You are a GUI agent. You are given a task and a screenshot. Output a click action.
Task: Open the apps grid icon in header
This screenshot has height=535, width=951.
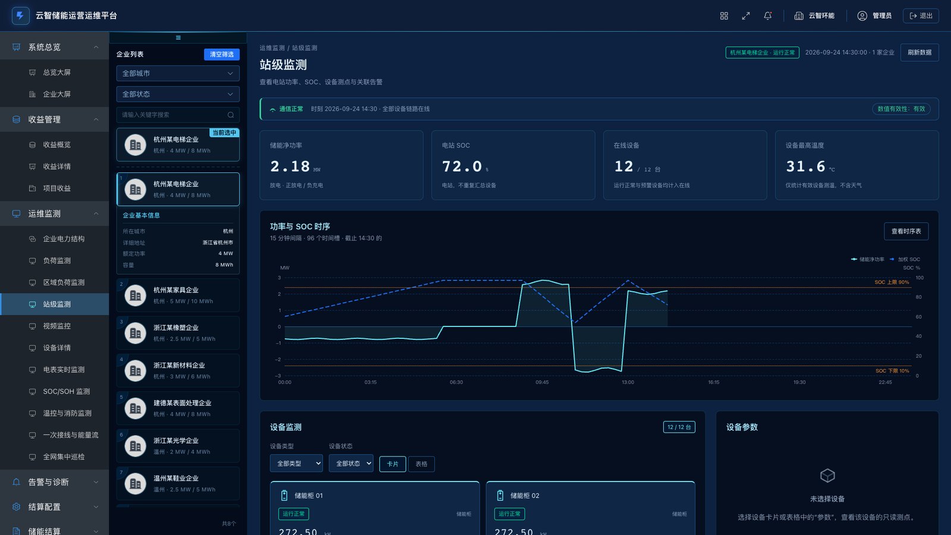pos(724,16)
